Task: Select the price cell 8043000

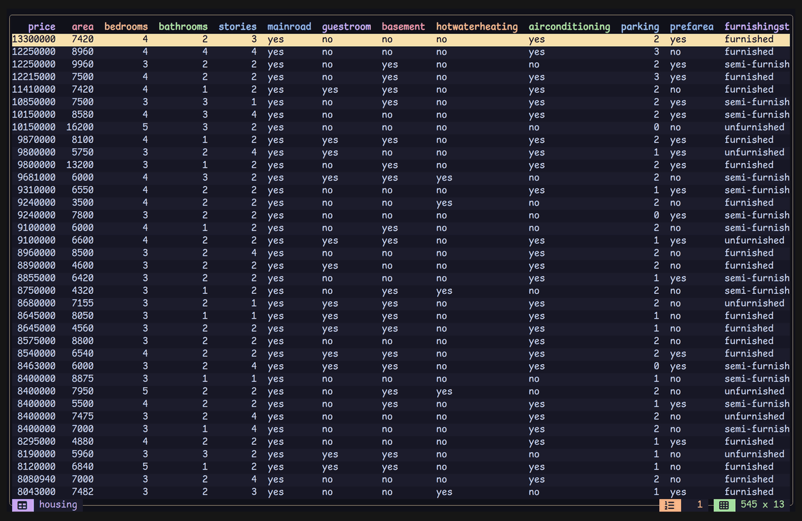Action: click(x=37, y=492)
